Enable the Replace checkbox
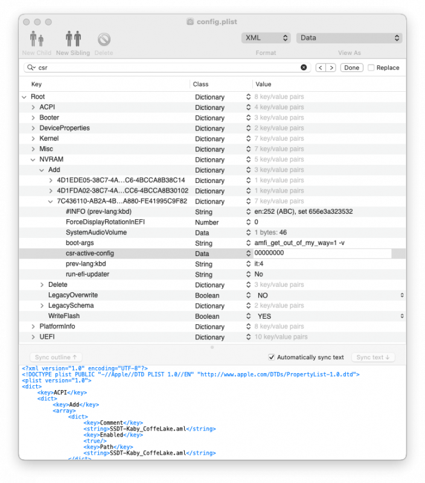Viewport: 425px width, 483px height. 371,68
